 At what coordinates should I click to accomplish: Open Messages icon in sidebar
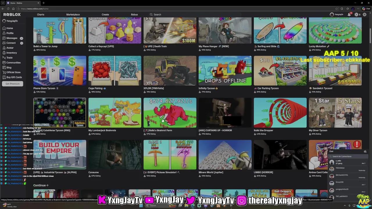coord(4,38)
